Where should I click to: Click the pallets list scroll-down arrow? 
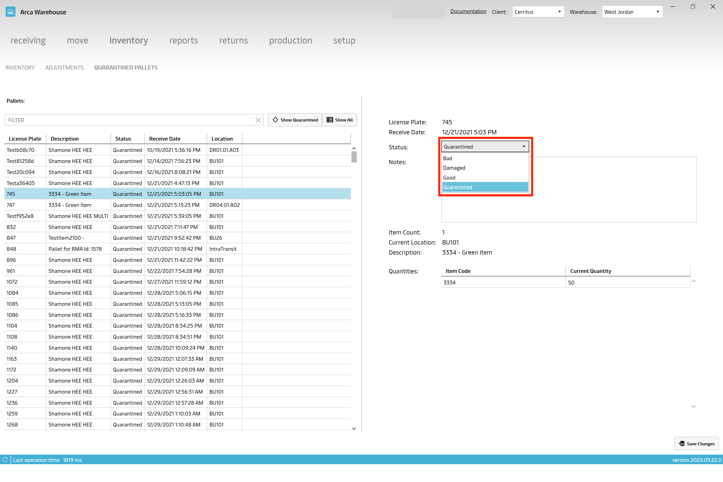click(x=354, y=429)
